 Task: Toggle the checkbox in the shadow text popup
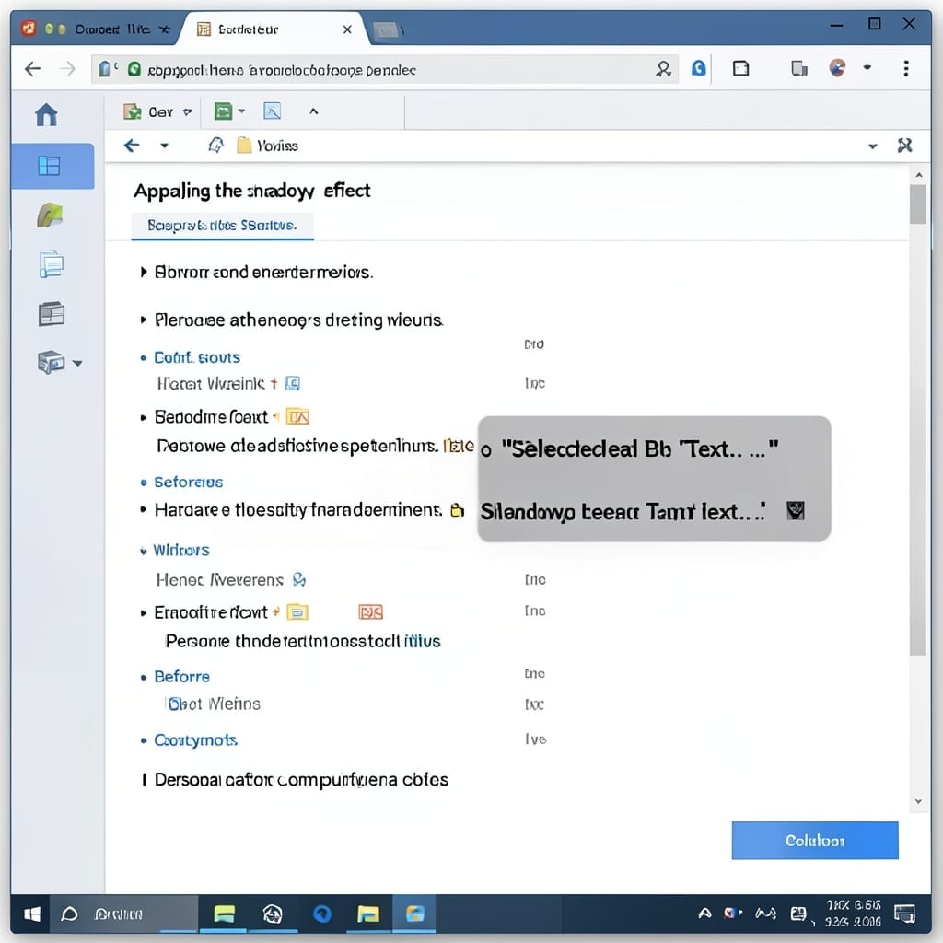pos(795,510)
